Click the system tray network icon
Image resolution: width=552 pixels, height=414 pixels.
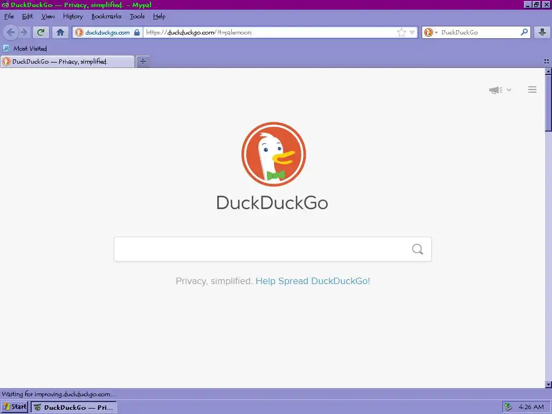(508, 407)
